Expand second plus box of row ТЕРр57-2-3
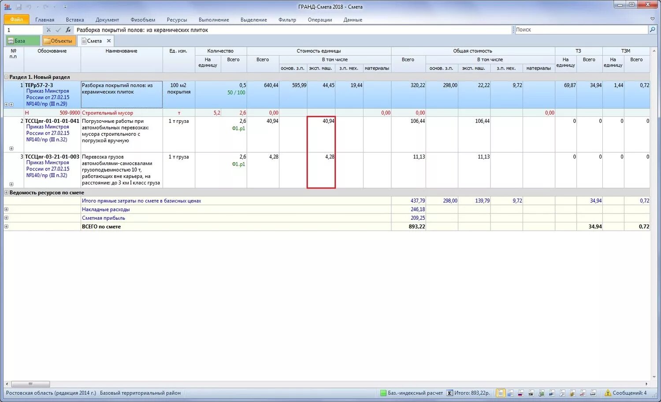 click(11, 104)
